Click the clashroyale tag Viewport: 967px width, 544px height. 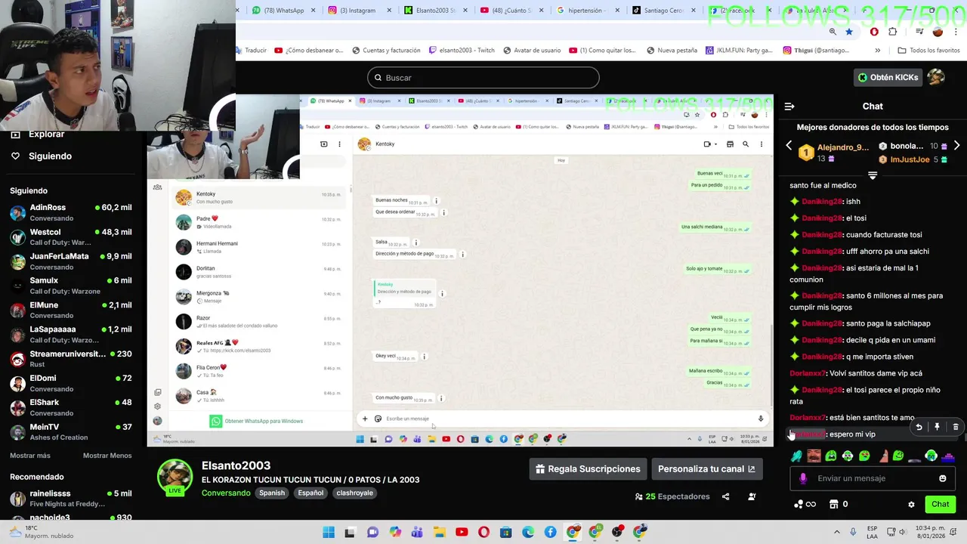pos(355,493)
